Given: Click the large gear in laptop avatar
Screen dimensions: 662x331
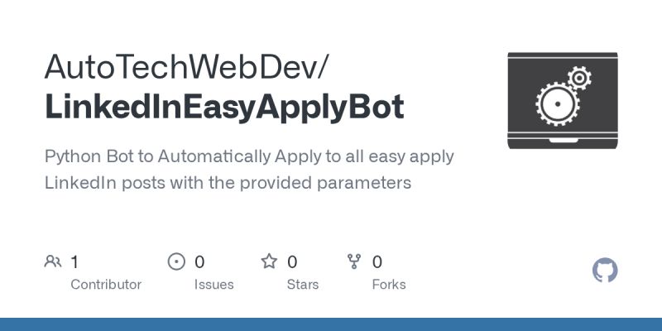Looking at the screenshot, I should (557, 104).
